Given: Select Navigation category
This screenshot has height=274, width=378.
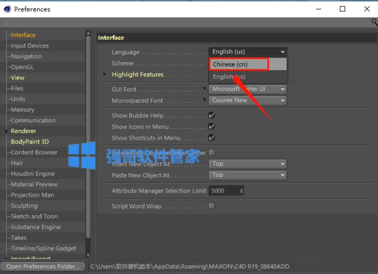Looking at the screenshot, I should (26, 56).
